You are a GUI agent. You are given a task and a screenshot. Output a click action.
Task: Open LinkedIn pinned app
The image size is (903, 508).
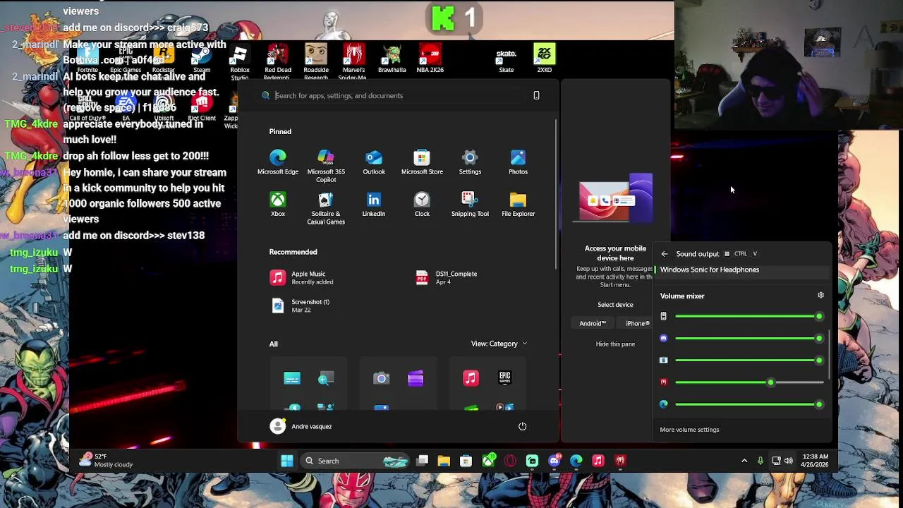point(374,205)
